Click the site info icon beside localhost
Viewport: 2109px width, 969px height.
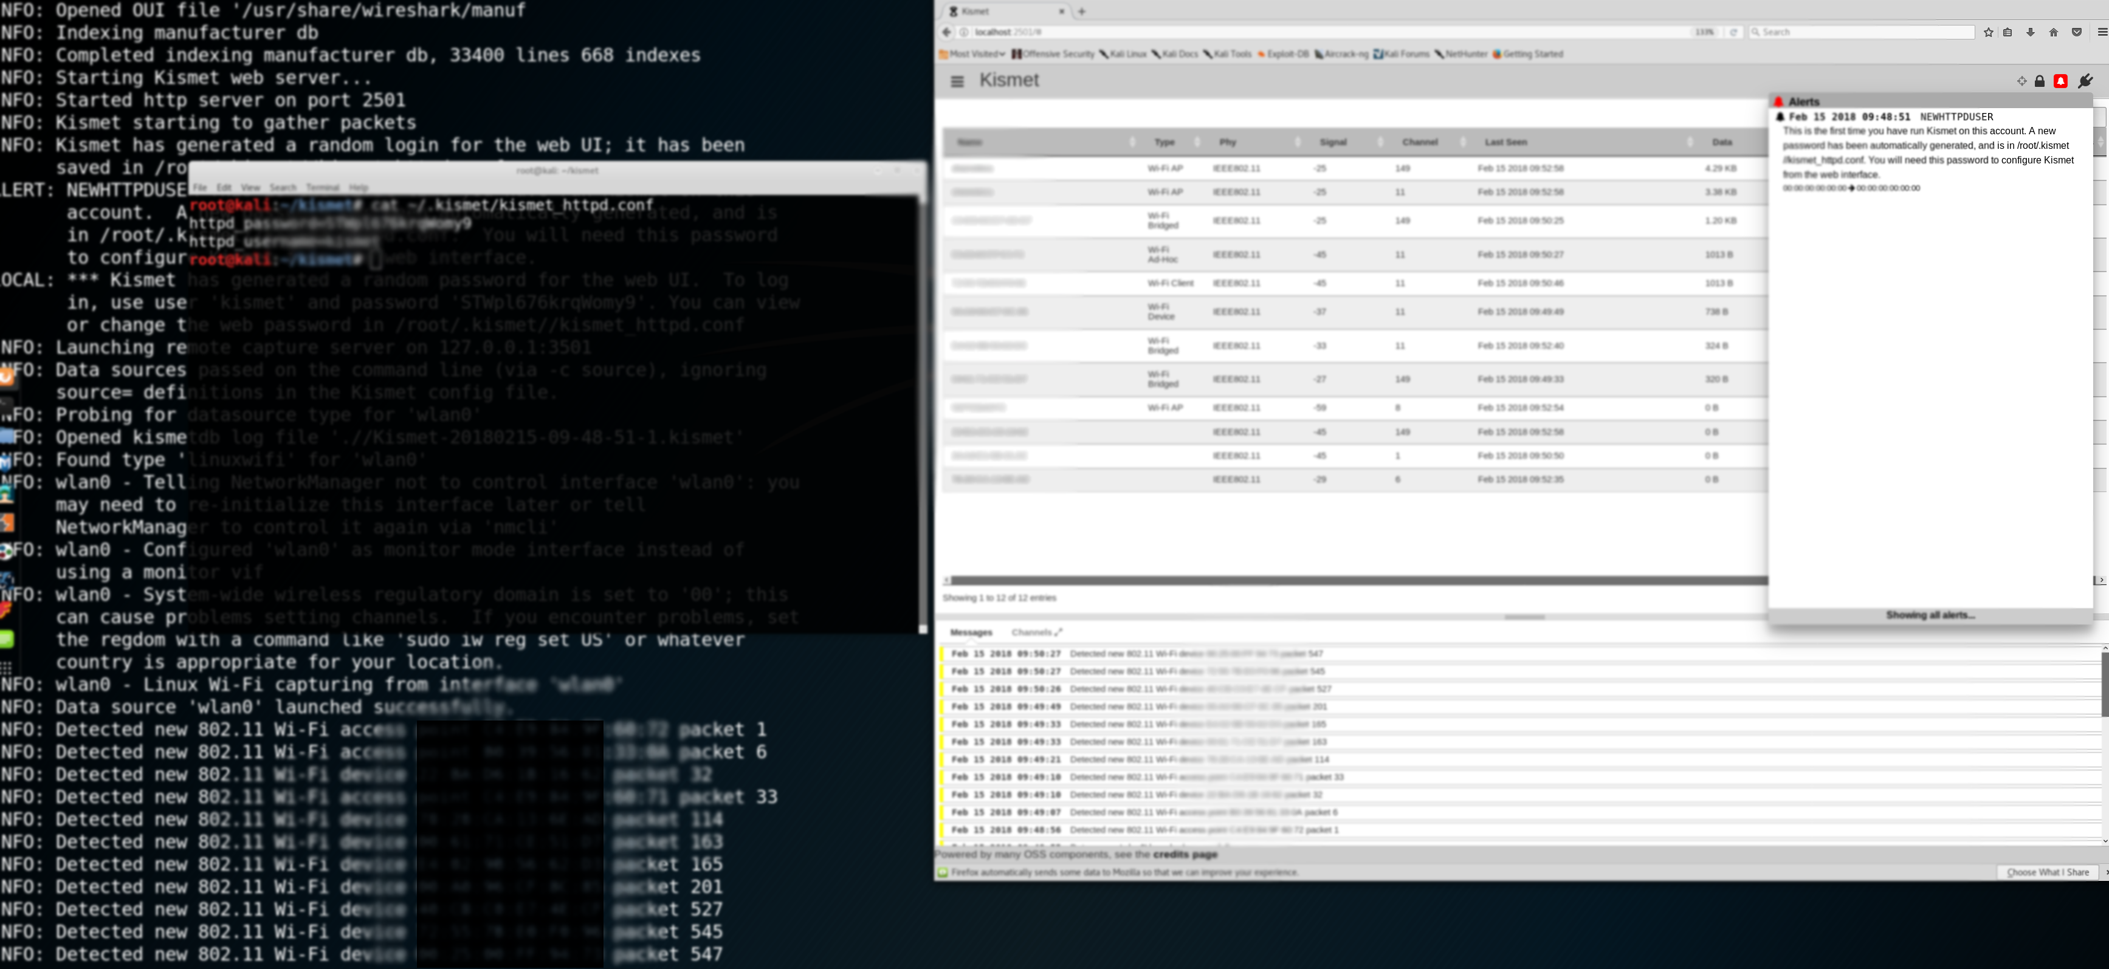tap(965, 32)
